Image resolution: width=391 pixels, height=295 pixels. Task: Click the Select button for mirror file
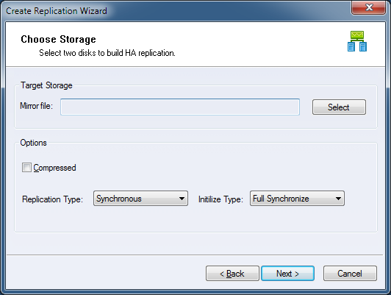339,107
